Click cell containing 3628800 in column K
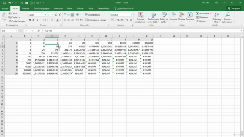Image resolution: width=244 pixels, height=137 pixels. click(146, 43)
